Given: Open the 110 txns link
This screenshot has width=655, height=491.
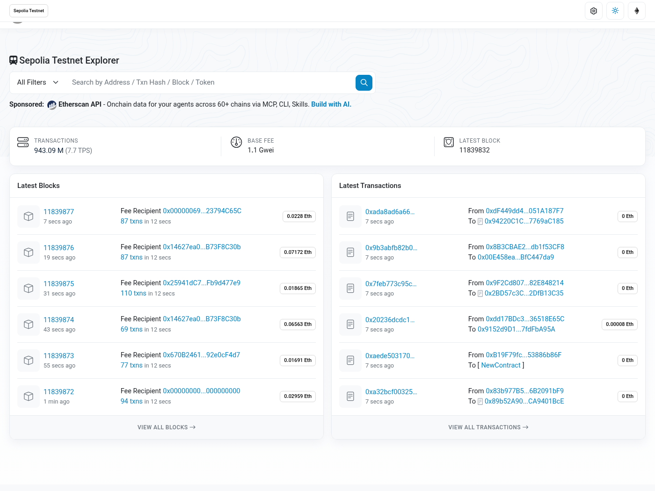Looking at the screenshot, I should pos(133,293).
